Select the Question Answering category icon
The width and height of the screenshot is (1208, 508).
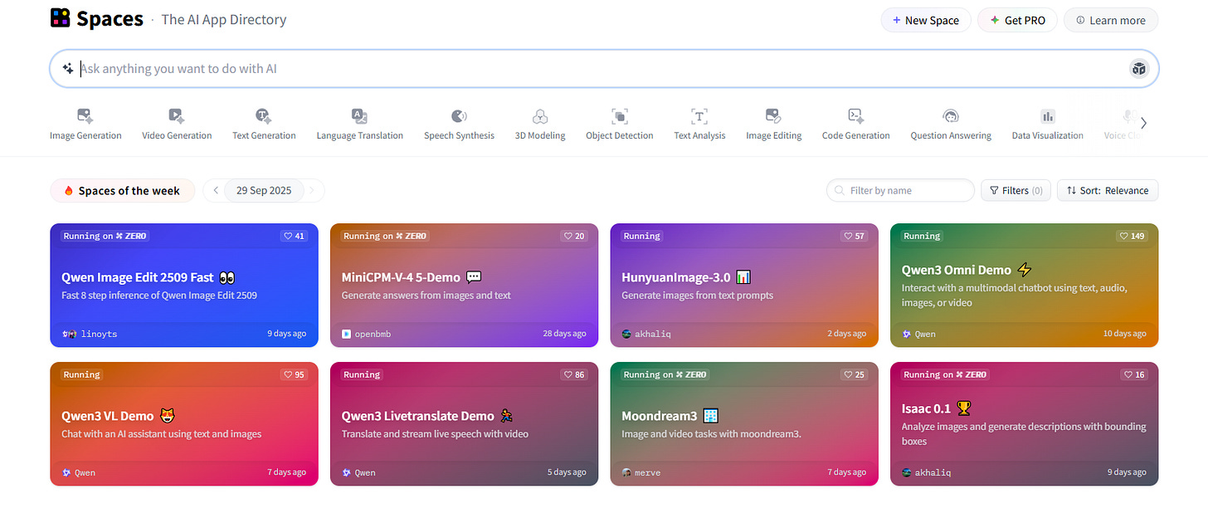click(x=951, y=116)
